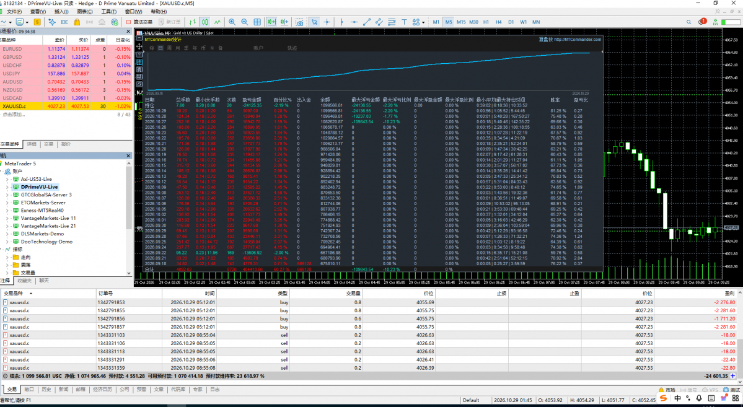This screenshot has height=407, width=743.
Task: Toggle chart auto-scroll to latest bar
Action: point(271,22)
